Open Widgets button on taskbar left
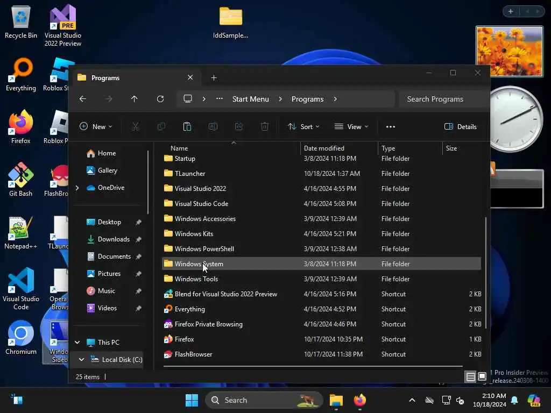Screen dimensions: 551x413 click(x=17, y=400)
